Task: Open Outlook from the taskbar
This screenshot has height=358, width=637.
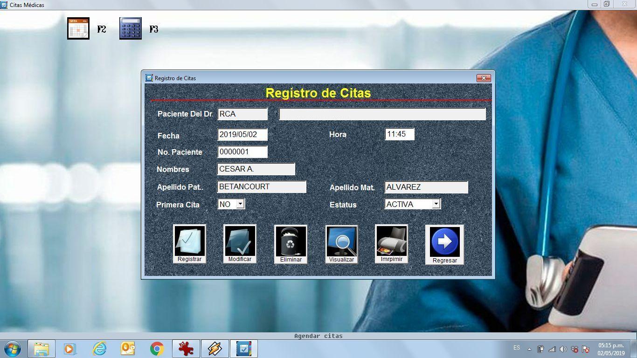Action: 128,349
